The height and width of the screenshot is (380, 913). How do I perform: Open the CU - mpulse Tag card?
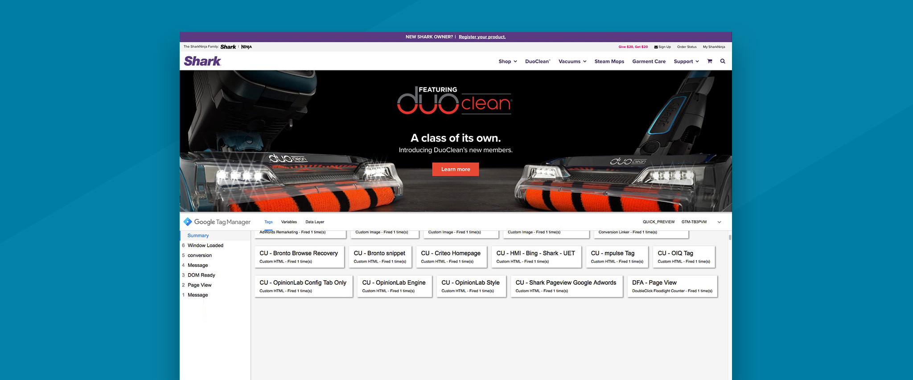617,257
